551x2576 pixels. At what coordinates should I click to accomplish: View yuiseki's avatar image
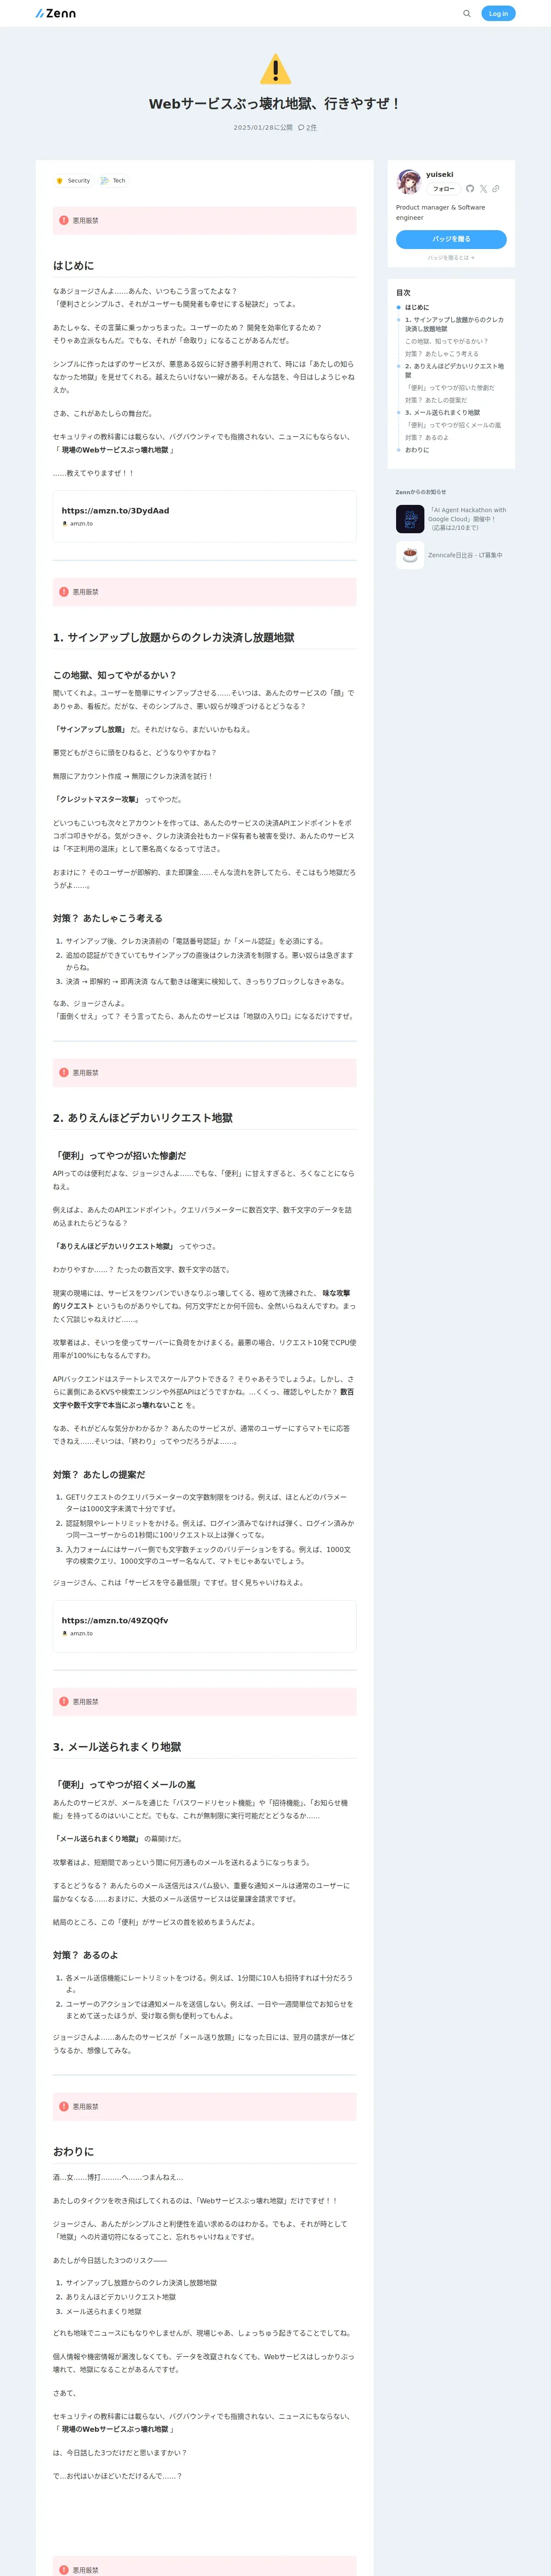click(408, 182)
